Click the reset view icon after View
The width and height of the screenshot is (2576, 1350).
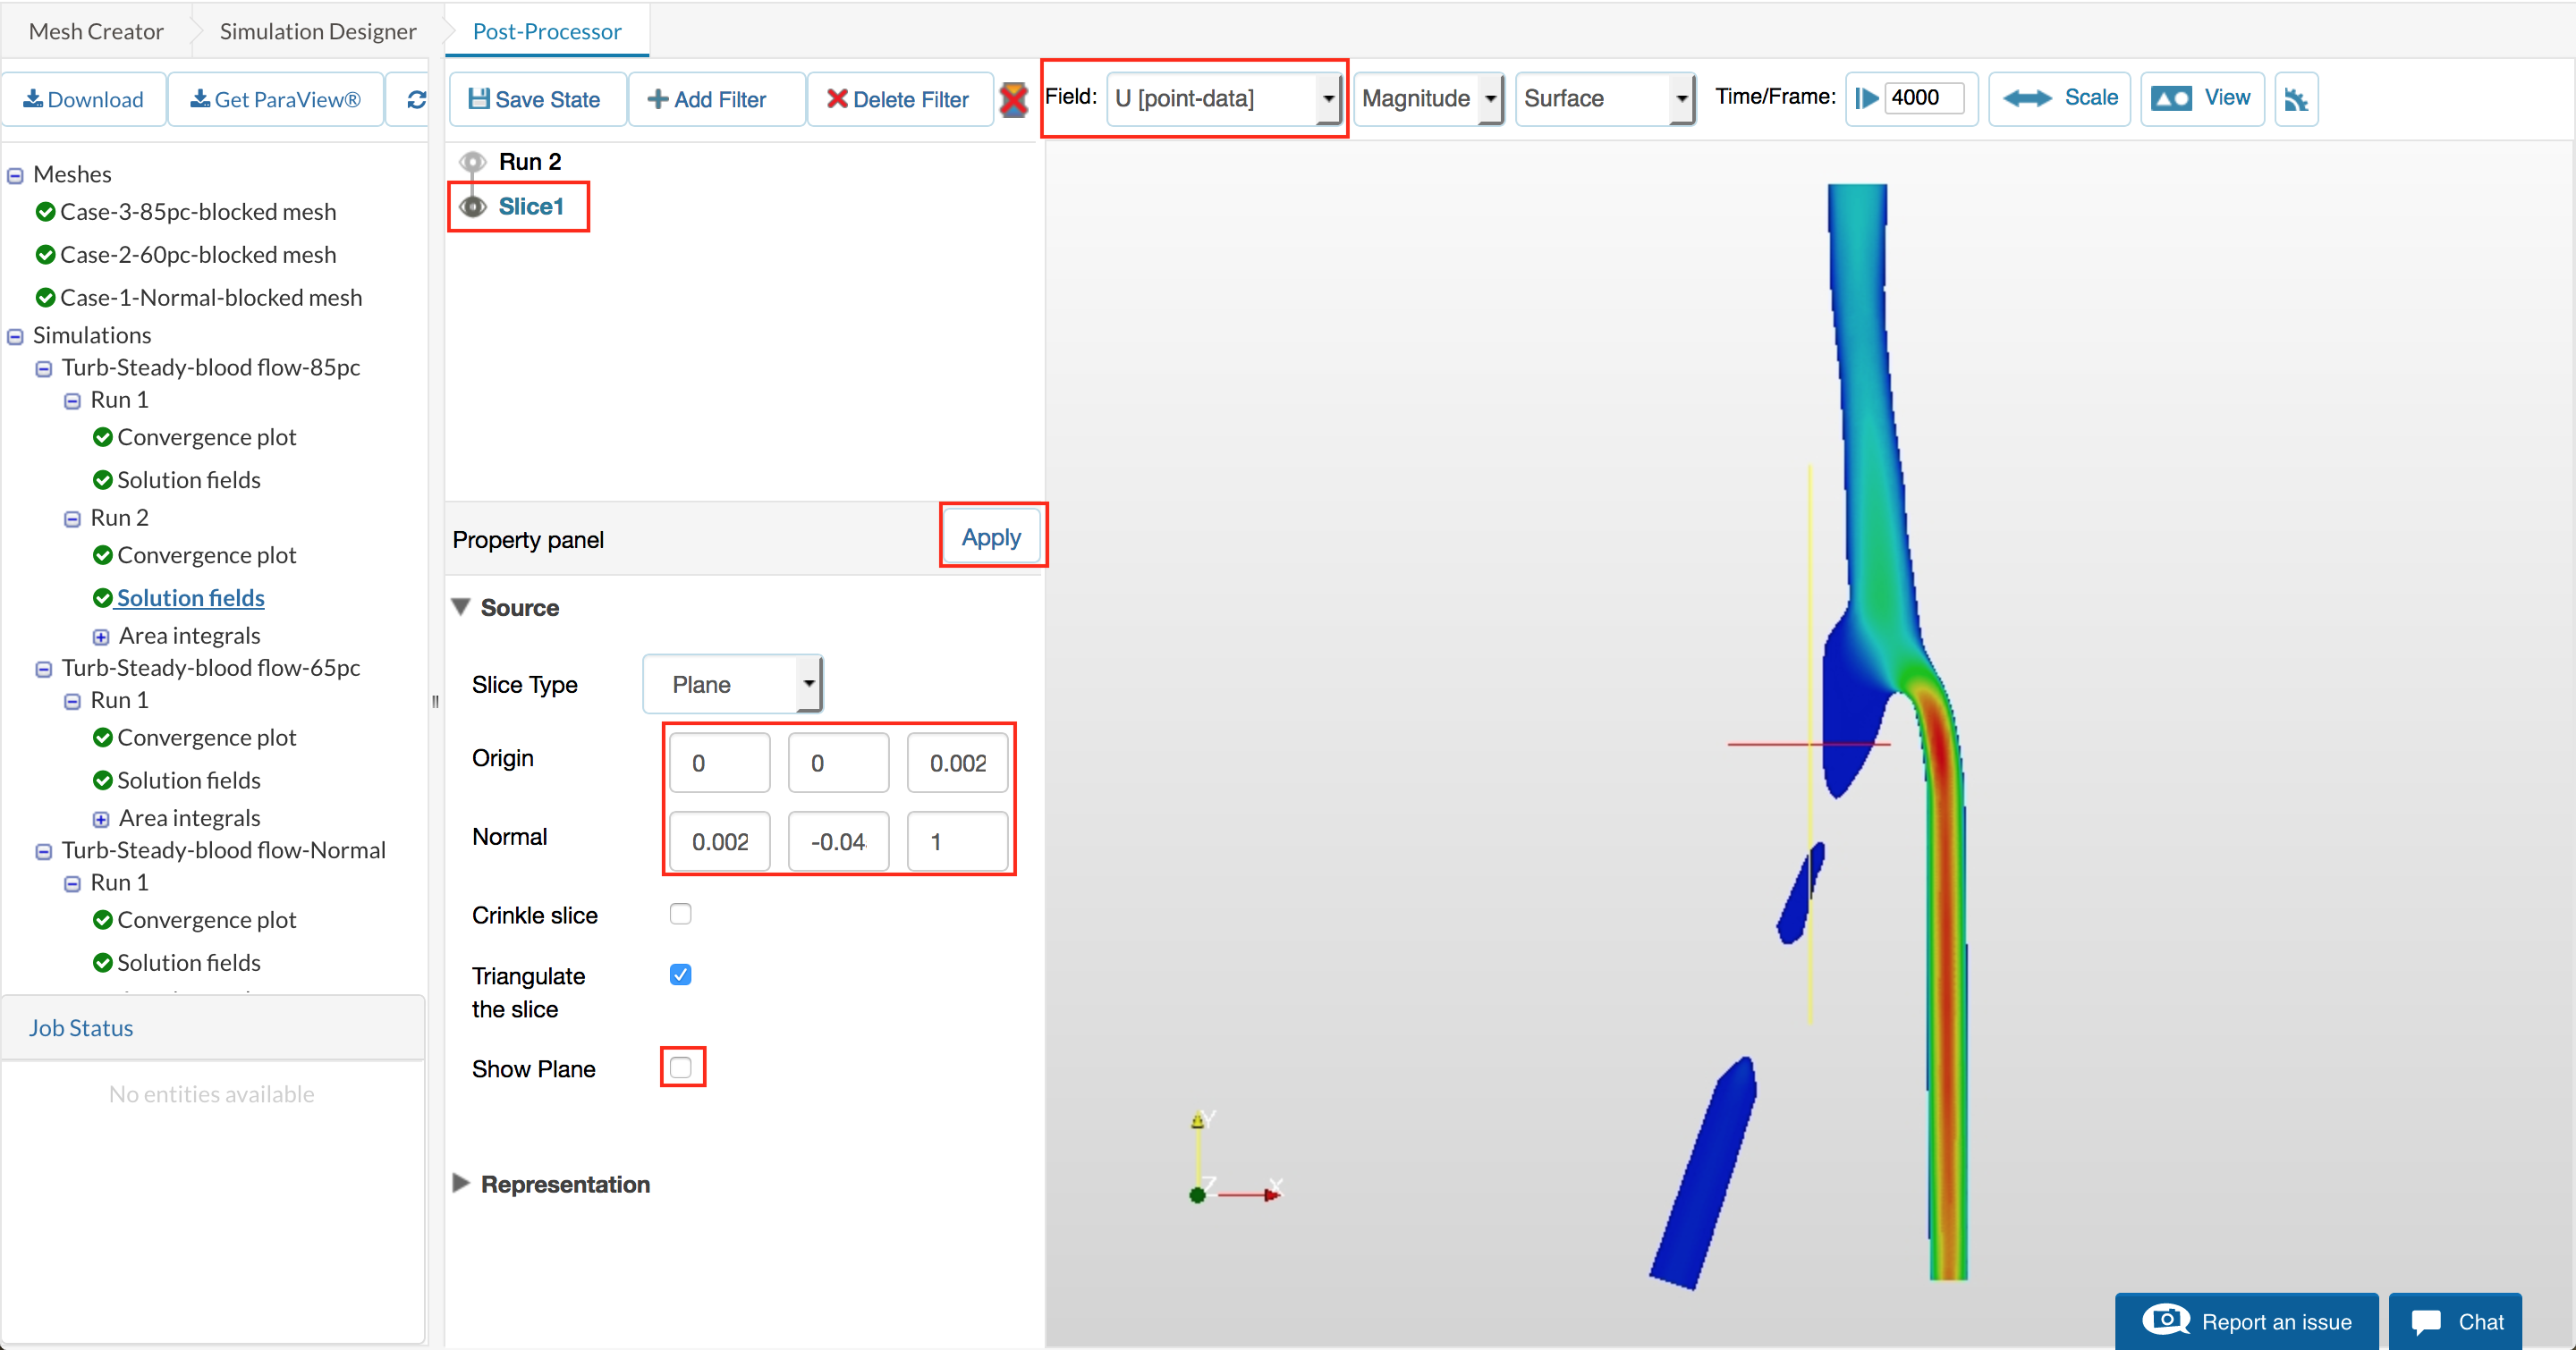click(2295, 99)
